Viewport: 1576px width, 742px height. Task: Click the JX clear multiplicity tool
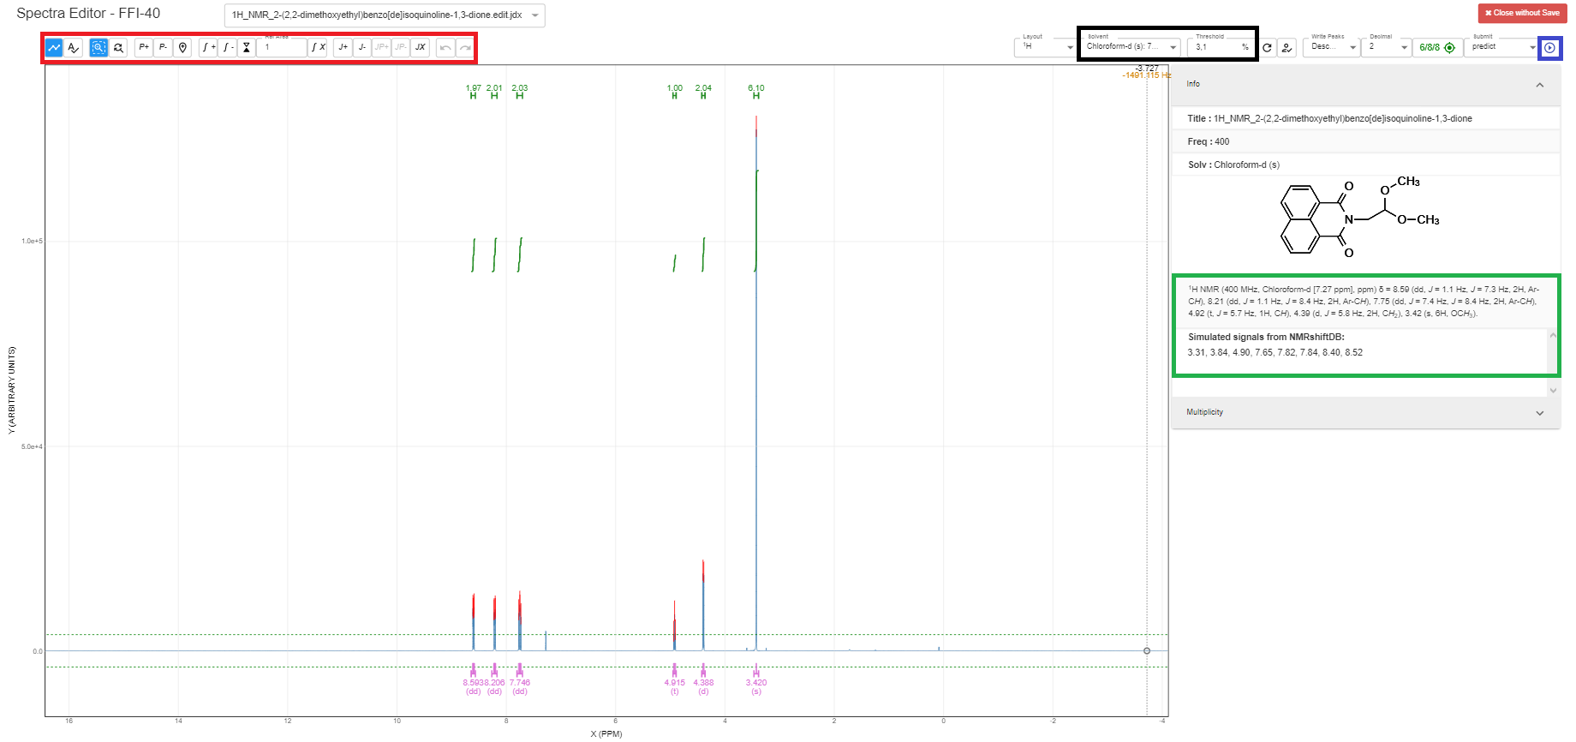(x=420, y=48)
